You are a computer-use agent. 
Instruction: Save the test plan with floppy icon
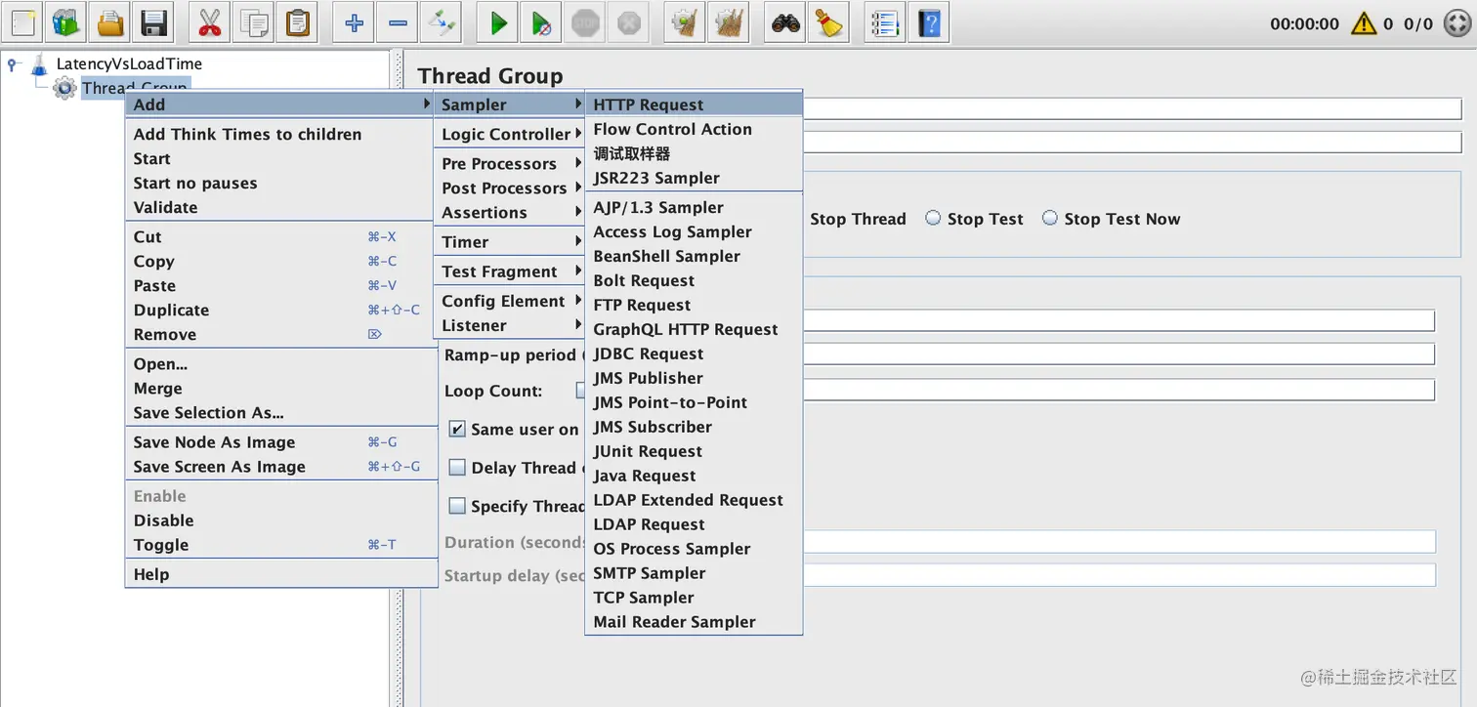tap(153, 22)
